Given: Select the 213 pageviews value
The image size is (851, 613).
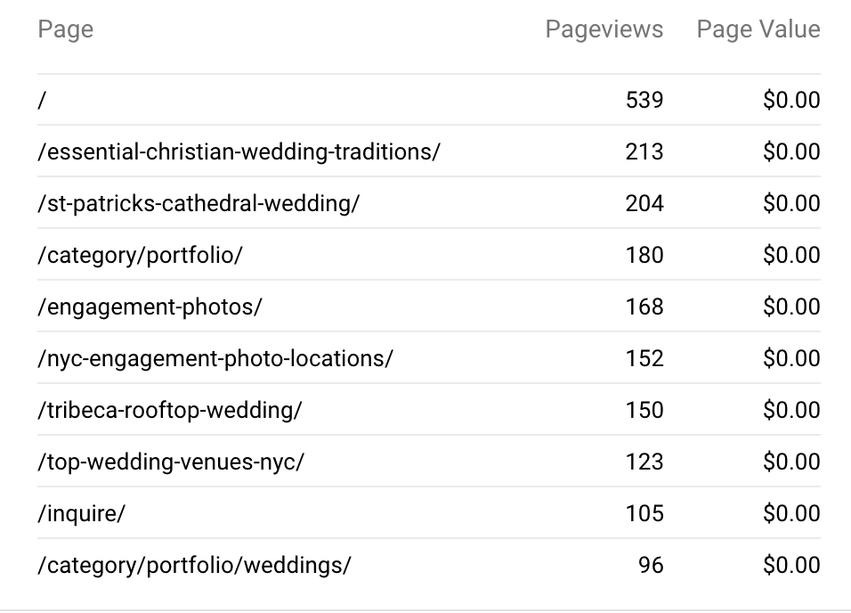Looking at the screenshot, I should [x=644, y=151].
